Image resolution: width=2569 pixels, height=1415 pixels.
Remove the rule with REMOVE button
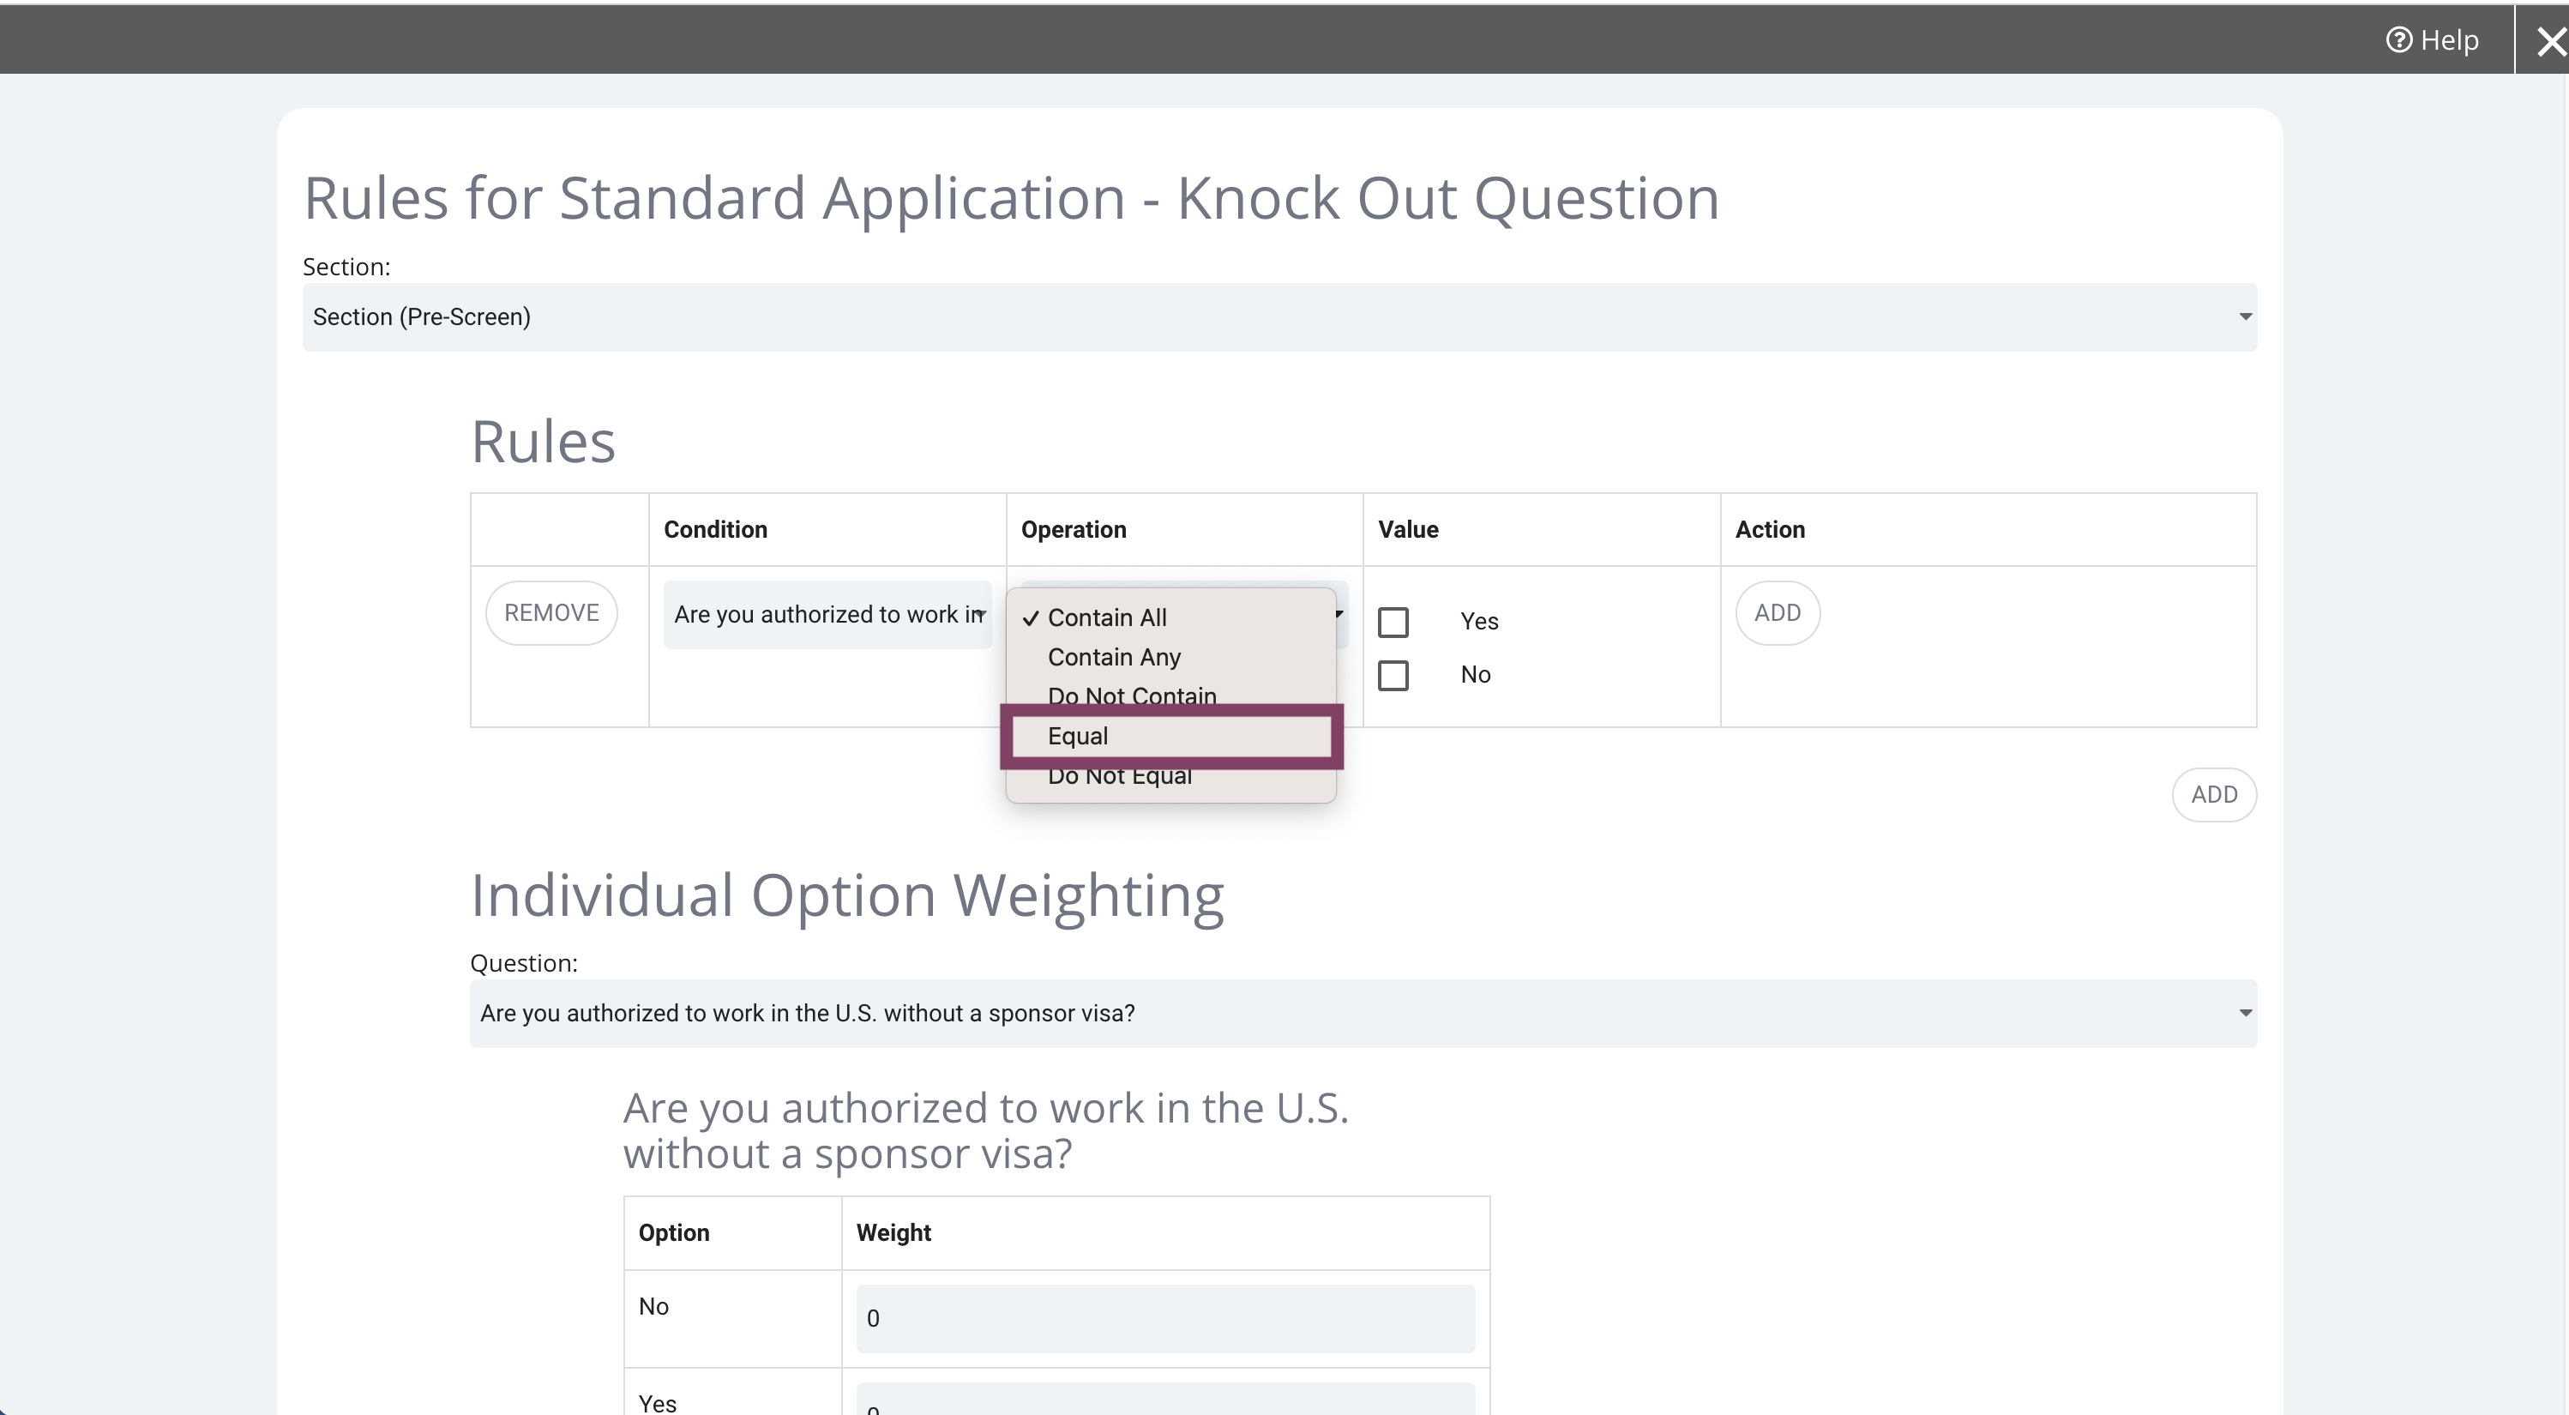tap(551, 613)
